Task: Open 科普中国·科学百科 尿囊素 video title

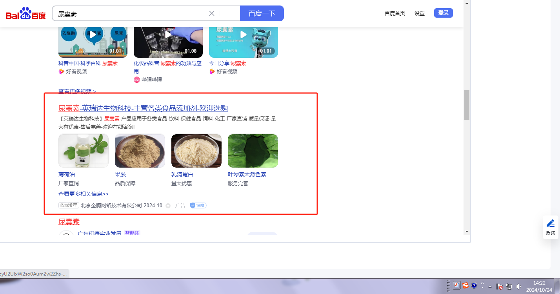Action: [x=88, y=63]
